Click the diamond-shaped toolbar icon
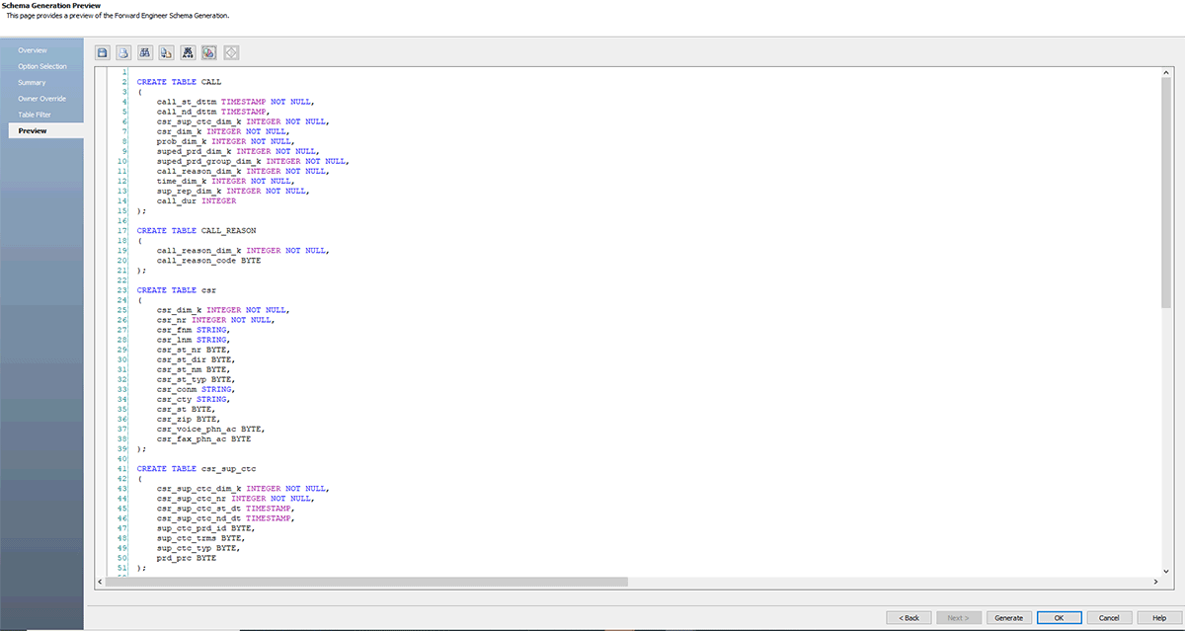 tap(231, 52)
